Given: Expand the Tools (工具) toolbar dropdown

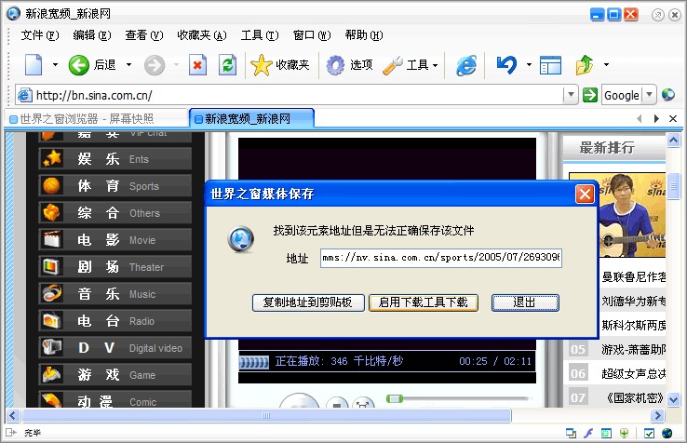Looking at the screenshot, I should 435,66.
